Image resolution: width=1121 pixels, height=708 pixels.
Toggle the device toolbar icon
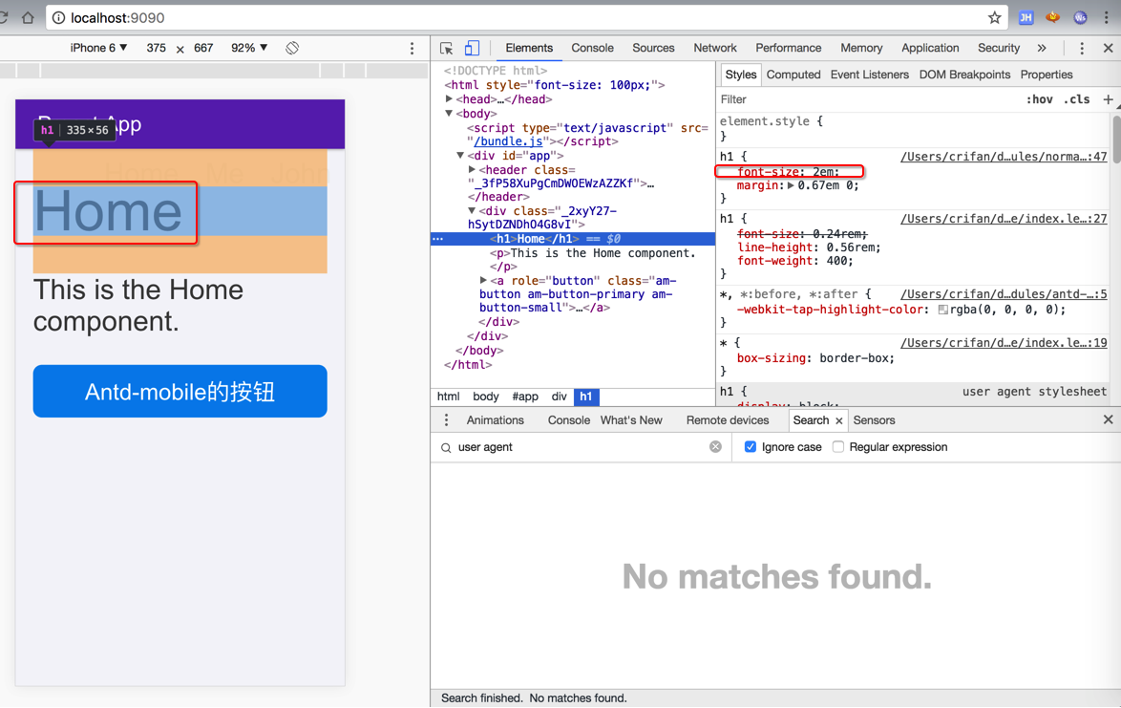coord(472,48)
